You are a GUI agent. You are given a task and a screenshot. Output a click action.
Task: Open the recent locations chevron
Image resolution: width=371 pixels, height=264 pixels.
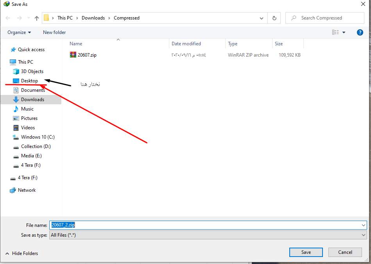coord(29,18)
